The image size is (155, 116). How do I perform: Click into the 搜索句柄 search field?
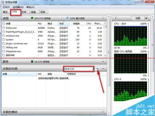[x=78, y=69]
